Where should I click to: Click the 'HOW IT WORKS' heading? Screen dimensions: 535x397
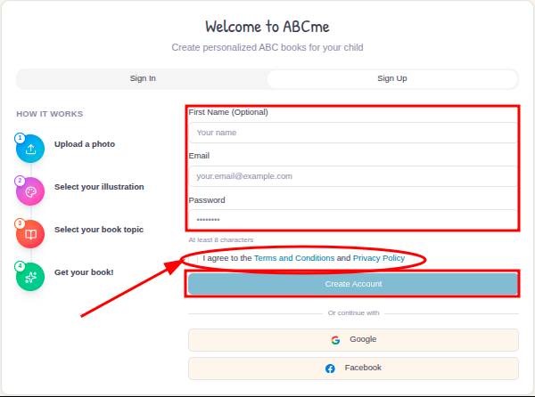pos(49,114)
